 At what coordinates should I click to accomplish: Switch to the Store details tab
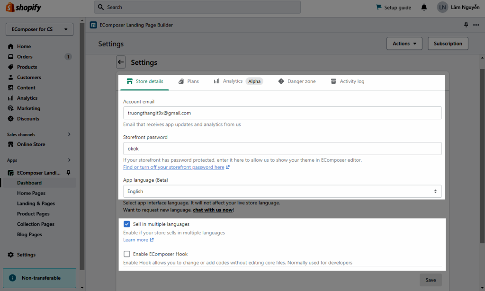point(145,81)
